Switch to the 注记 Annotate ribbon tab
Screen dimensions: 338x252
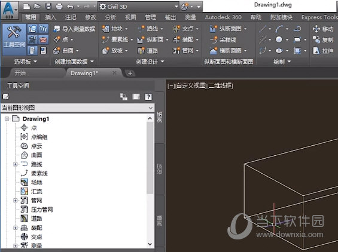pos(71,17)
